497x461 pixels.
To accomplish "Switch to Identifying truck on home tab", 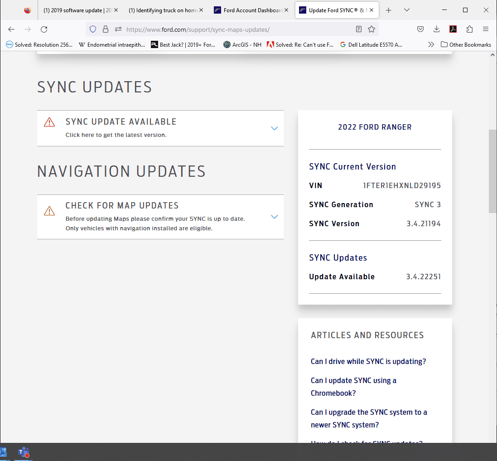I will [163, 10].
